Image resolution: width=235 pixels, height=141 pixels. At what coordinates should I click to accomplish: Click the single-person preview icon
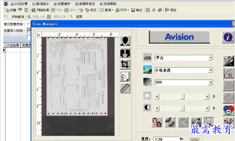tap(125, 41)
